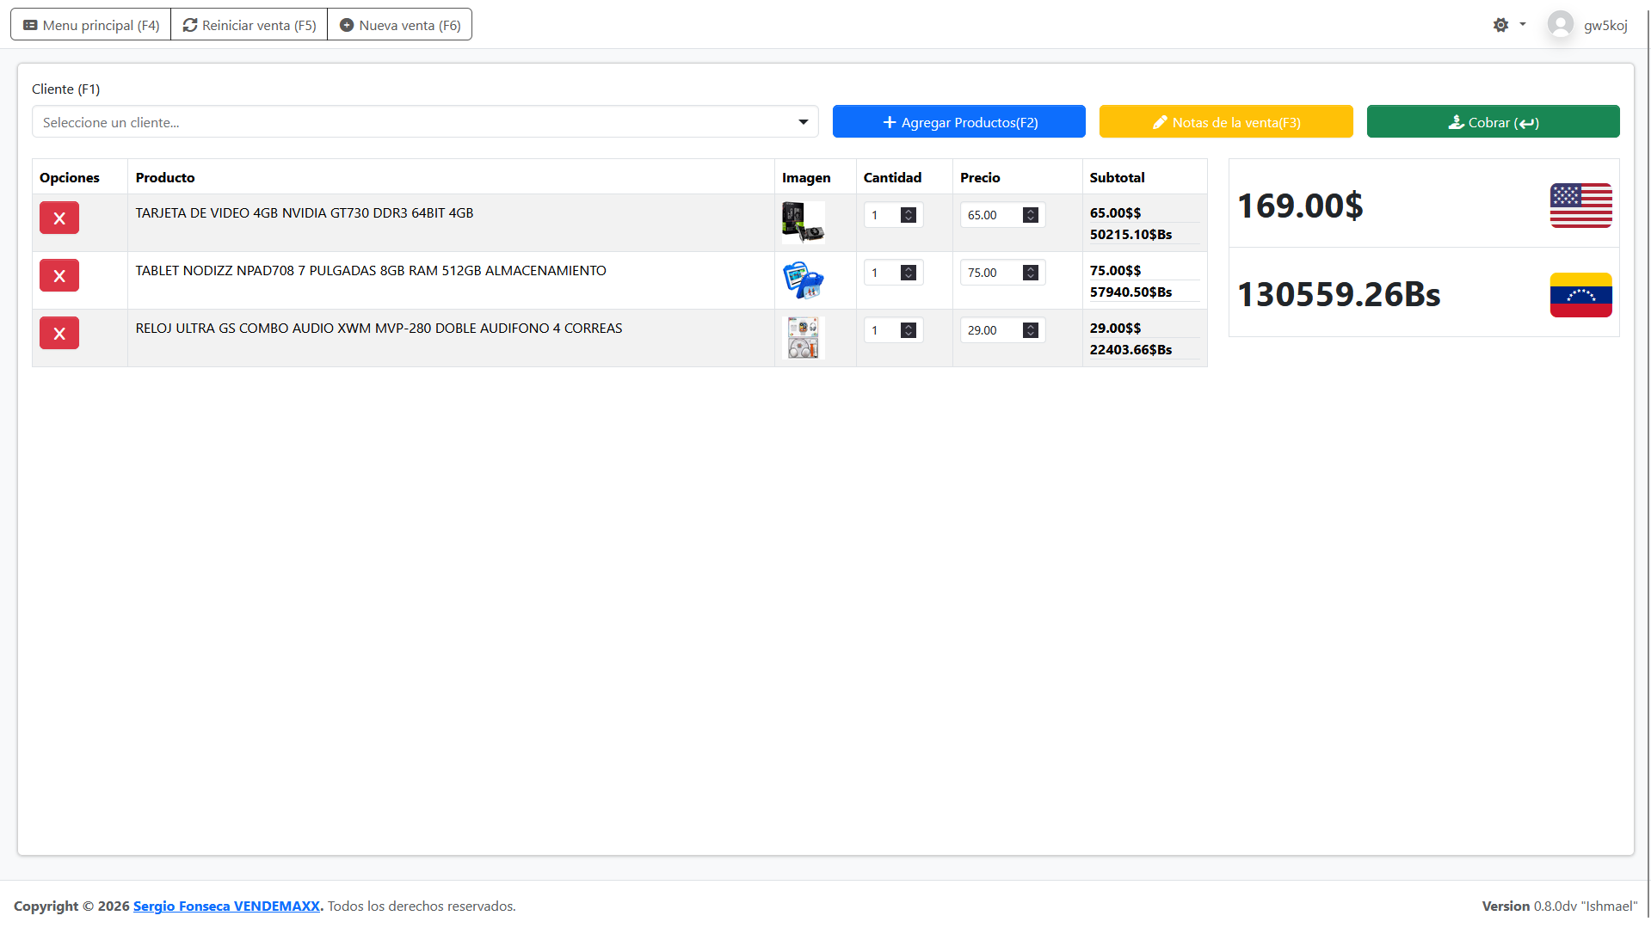View the tablet product image
Viewport: 1651px width, 928px height.
803,280
